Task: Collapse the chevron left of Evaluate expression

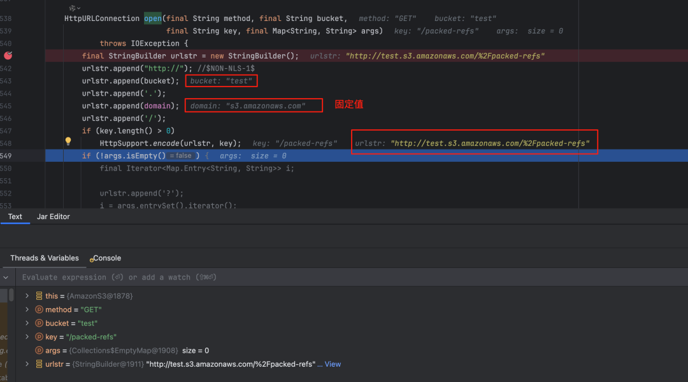Action: click(x=6, y=277)
